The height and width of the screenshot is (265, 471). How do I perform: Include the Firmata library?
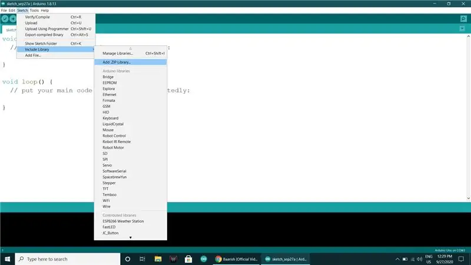[x=130, y=100]
